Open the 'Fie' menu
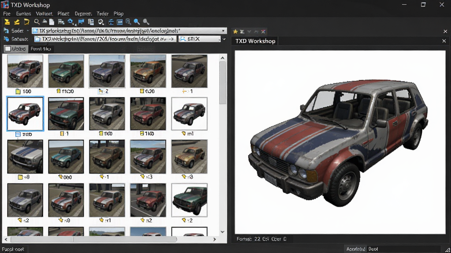Image resolution: width=451 pixels, height=253 pixels. click(7, 14)
